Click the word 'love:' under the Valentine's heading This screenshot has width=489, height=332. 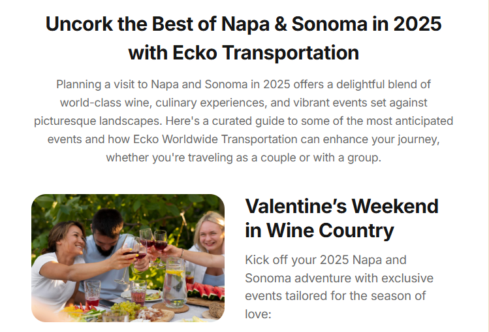click(x=259, y=314)
